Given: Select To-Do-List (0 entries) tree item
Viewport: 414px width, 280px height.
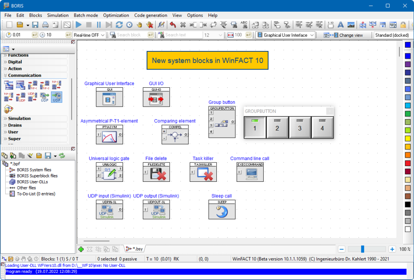Looking at the screenshot, I should point(36,194).
